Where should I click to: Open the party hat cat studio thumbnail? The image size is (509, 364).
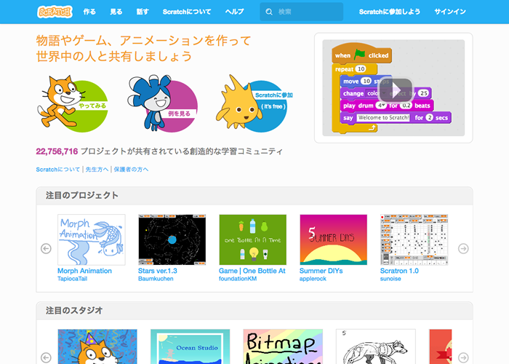point(97,347)
